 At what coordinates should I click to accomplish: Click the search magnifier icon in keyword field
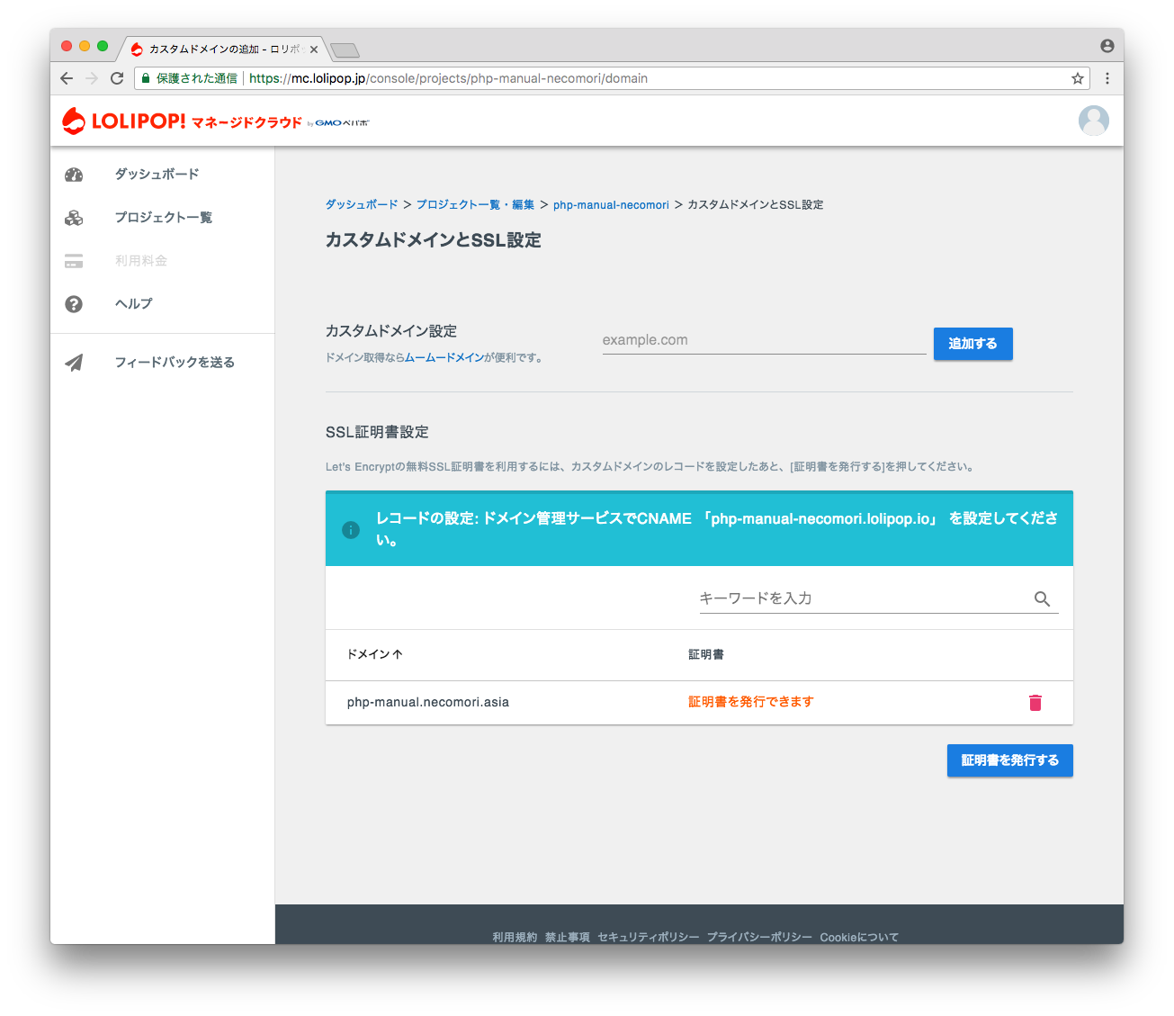1043,598
